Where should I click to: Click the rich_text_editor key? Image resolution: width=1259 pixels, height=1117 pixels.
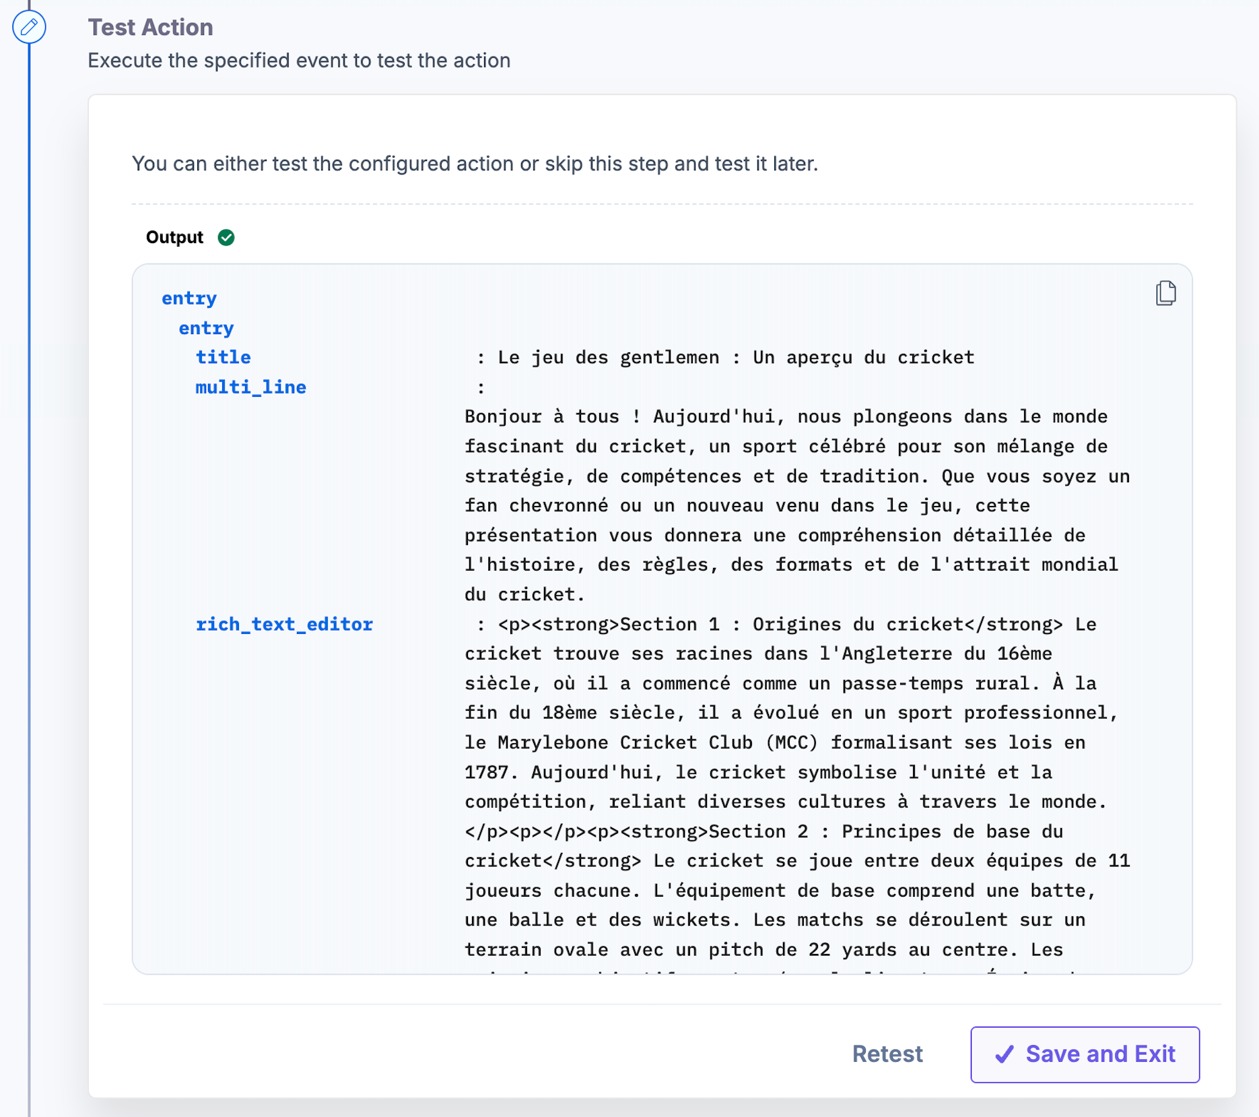click(284, 624)
